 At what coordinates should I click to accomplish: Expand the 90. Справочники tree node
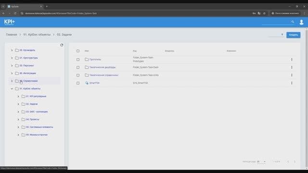pyautogui.click(x=12, y=81)
